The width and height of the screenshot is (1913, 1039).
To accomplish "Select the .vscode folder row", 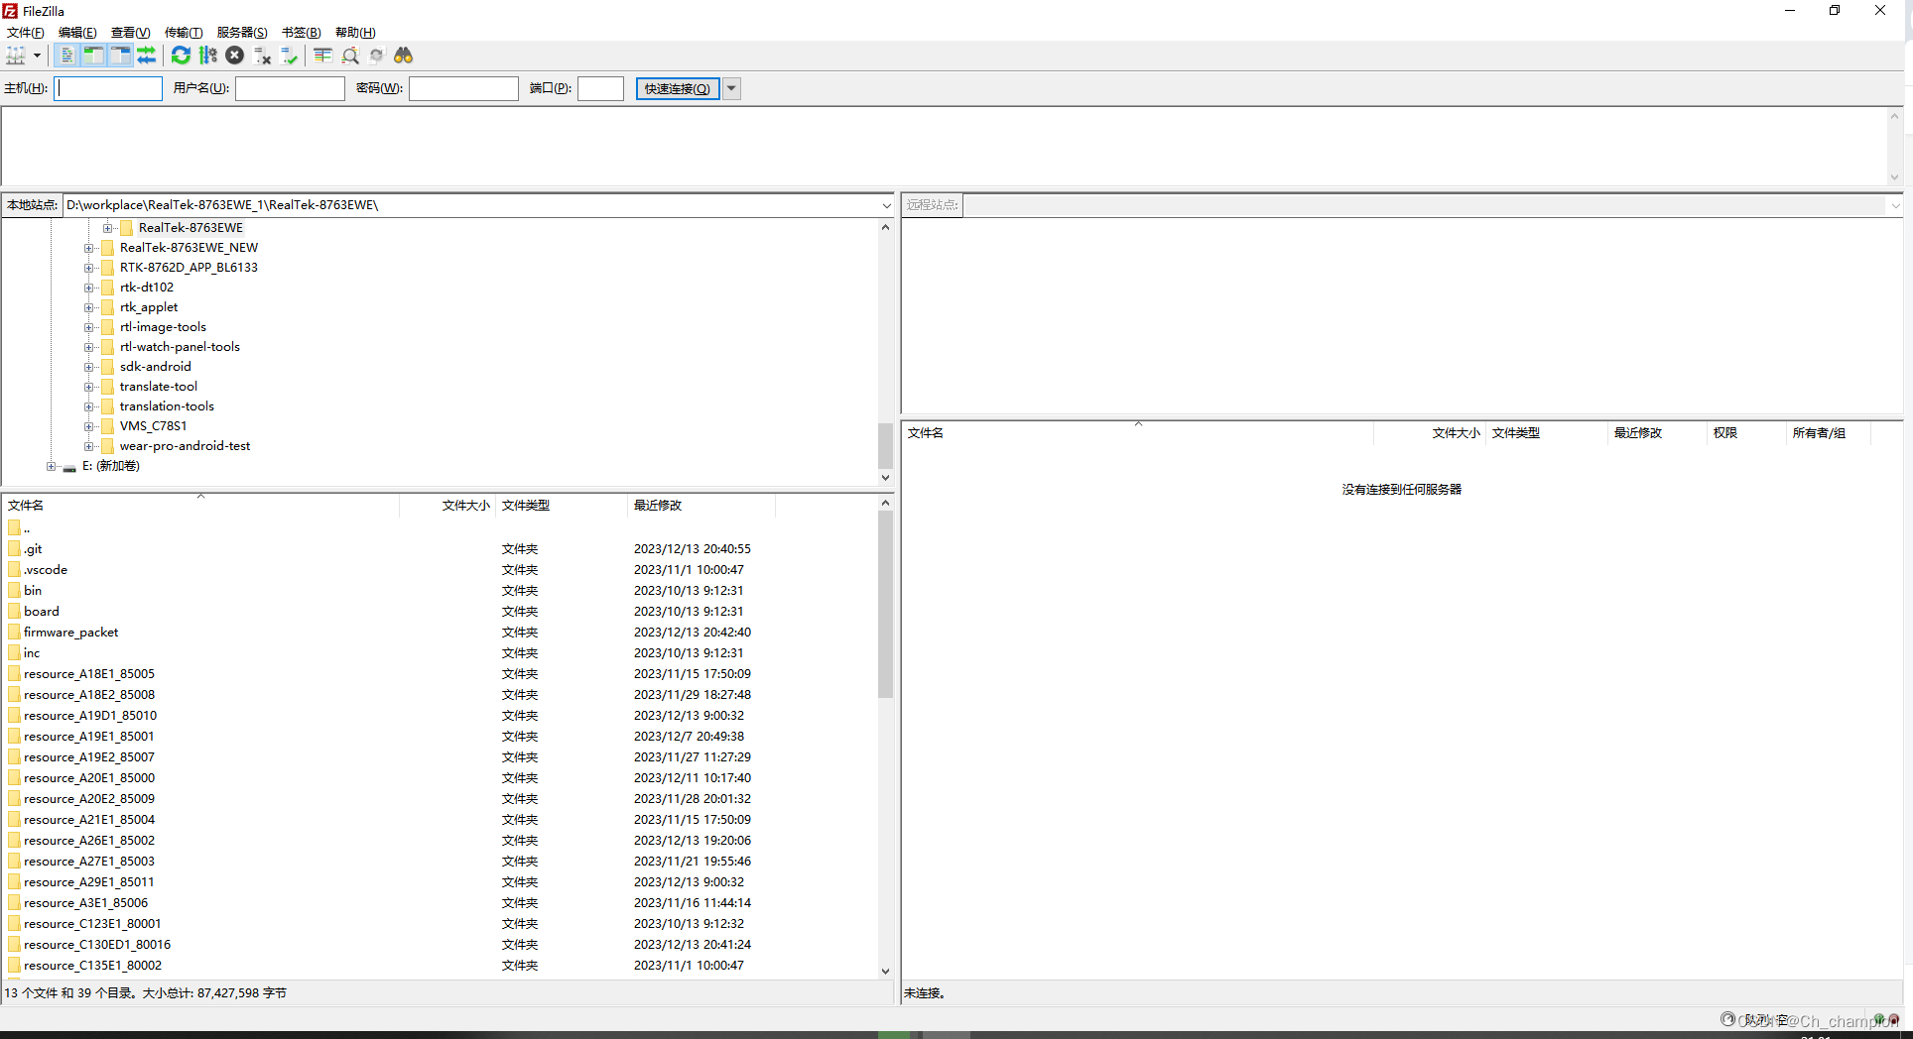I will [440, 570].
